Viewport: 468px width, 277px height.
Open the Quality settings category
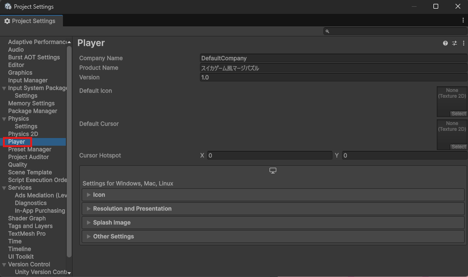click(x=17, y=165)
